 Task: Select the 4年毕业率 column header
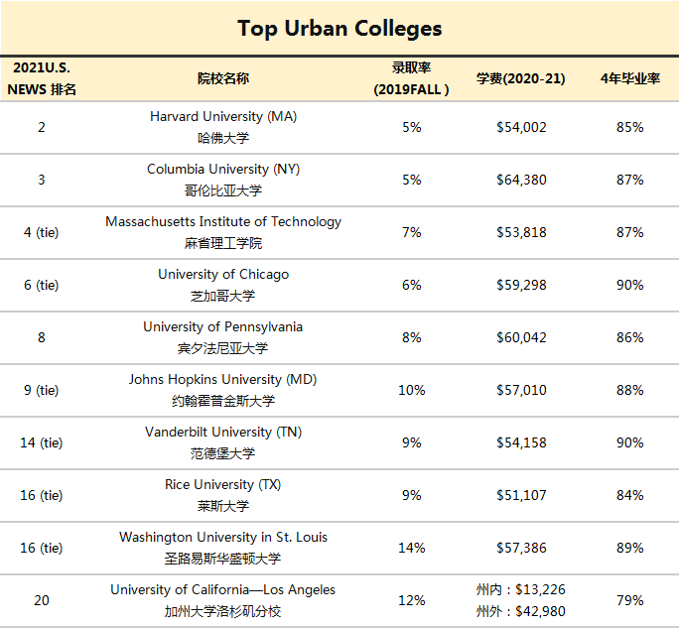tap(629, 78)
